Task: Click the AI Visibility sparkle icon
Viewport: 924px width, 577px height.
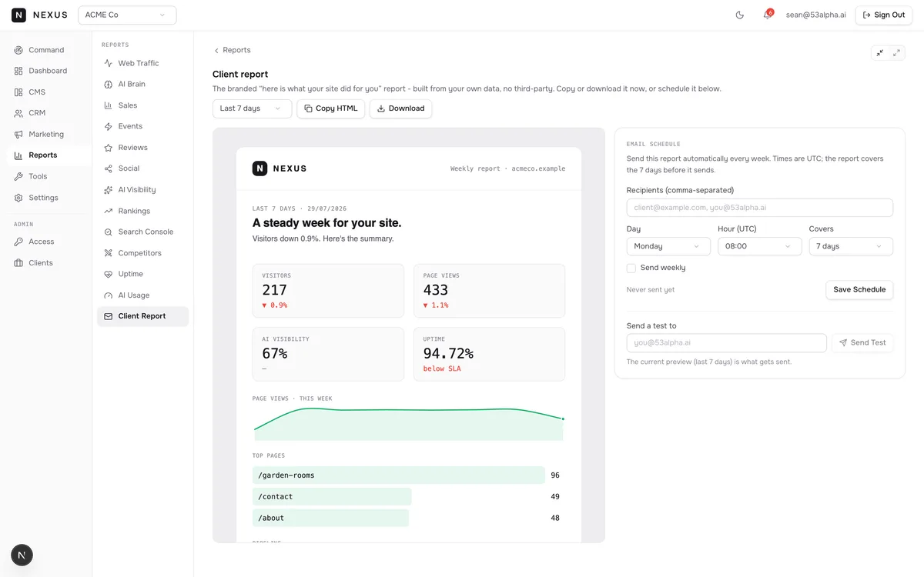Action: pos(109,190)
